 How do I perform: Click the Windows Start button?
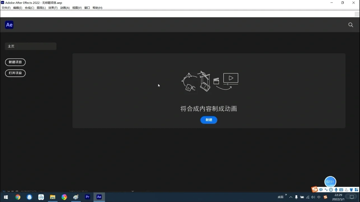click(x=6, y=197)
